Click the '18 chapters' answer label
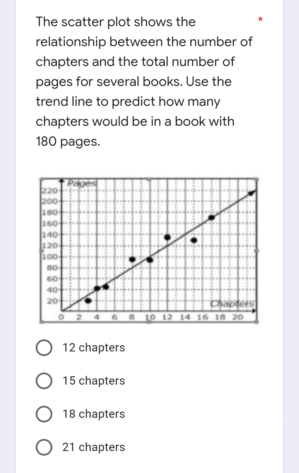The width and height of the screenshot is (299, 473). (x=94, y=414)
